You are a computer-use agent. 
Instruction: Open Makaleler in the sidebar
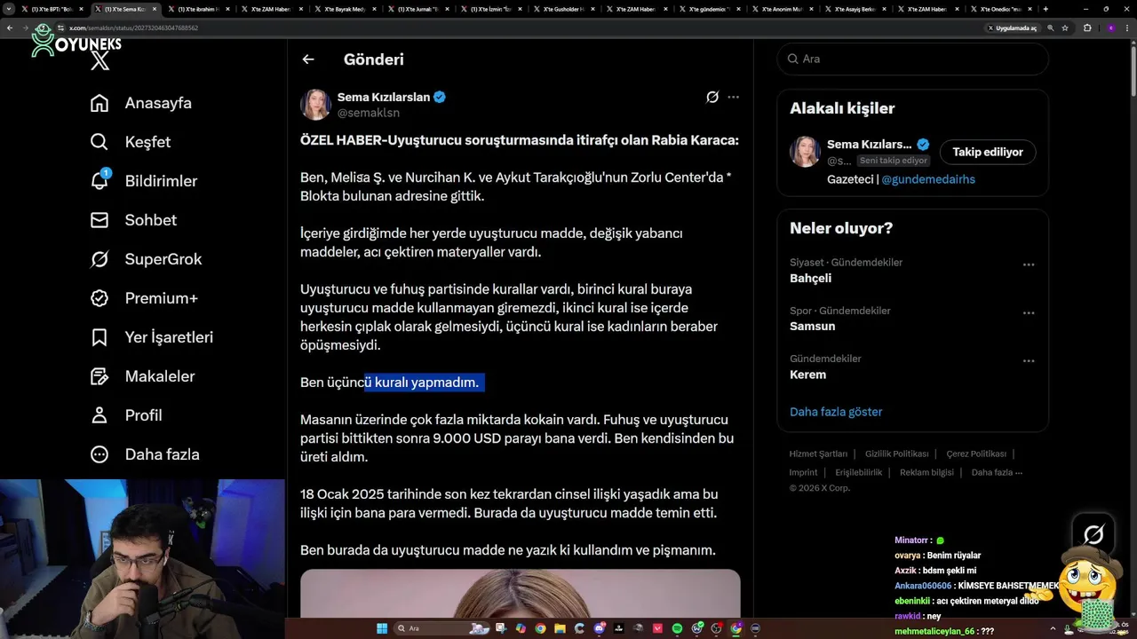pyautogui.click(x=142, y=376)
